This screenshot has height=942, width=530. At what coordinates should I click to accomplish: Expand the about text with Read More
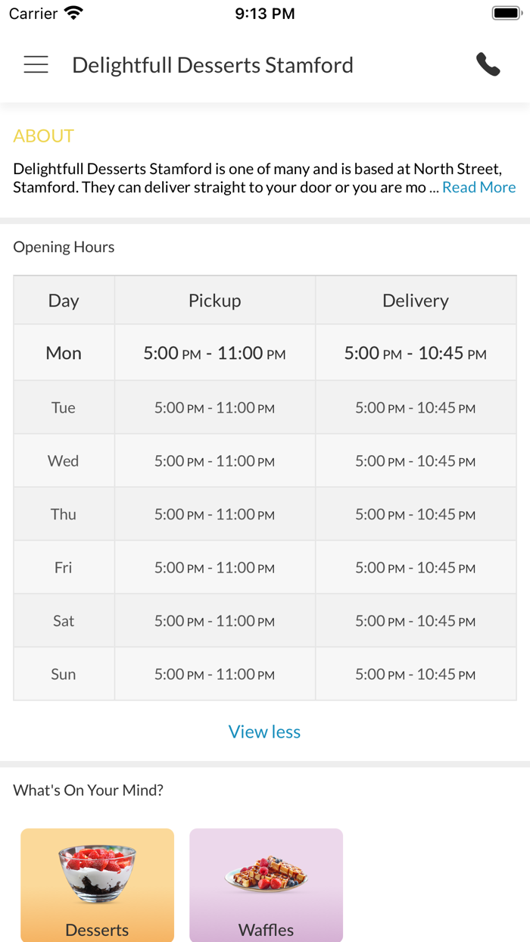[479, 188]
